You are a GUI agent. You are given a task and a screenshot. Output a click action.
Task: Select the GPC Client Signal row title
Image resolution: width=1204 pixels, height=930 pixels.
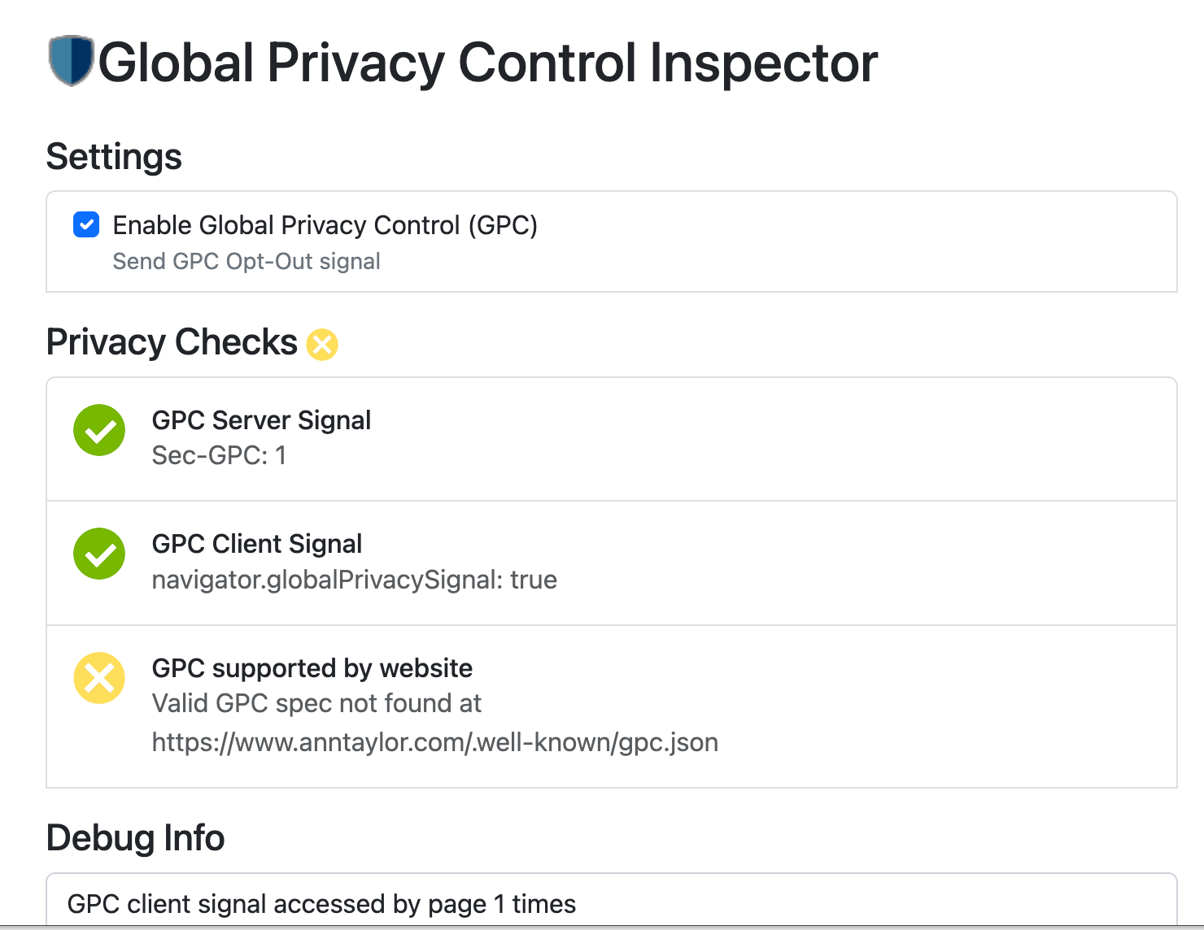256,544
